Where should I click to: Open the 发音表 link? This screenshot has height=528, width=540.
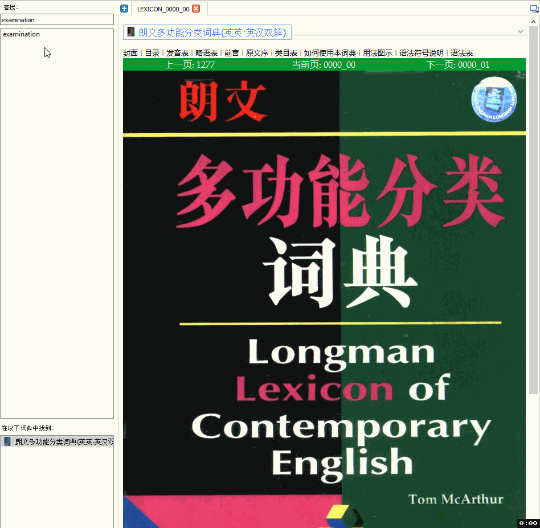[x=177, y=53]
